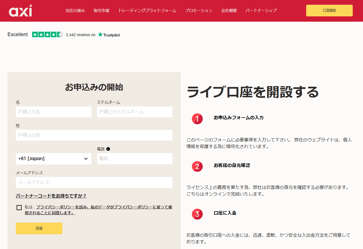Click the red step 2 number badge
Screen dimensions: 363x249
point(197,166)
